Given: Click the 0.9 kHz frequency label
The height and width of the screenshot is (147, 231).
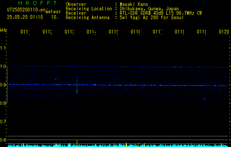Looking at the screenshot, I should (3, 85).
